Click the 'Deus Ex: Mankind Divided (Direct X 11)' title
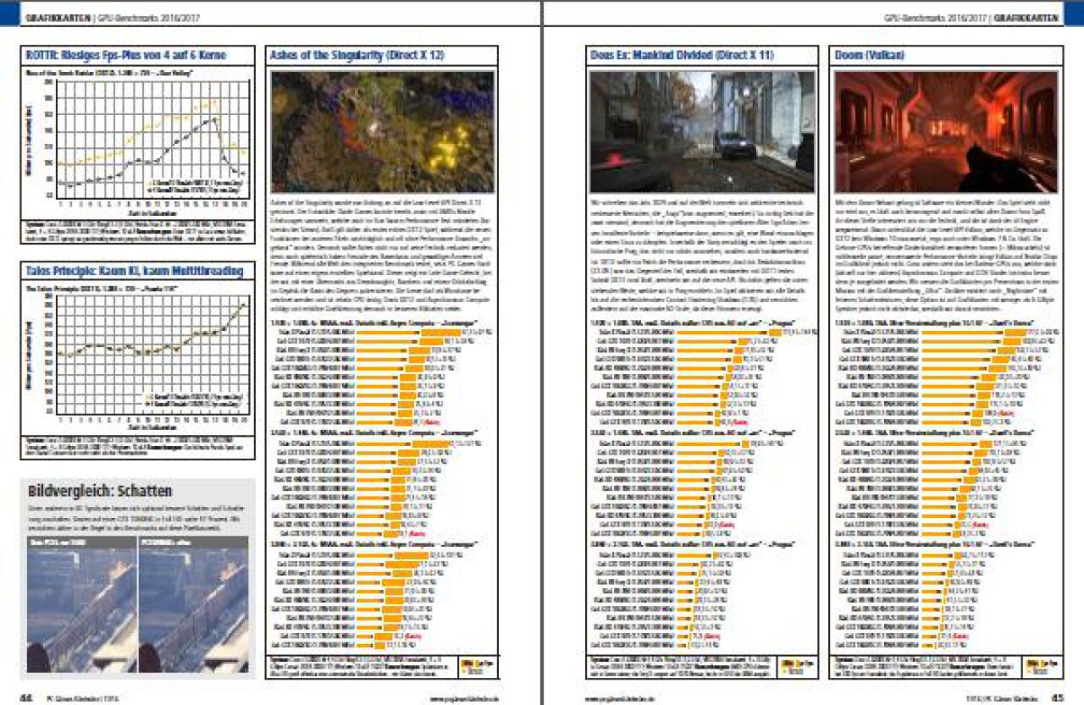 coord(684,56)
